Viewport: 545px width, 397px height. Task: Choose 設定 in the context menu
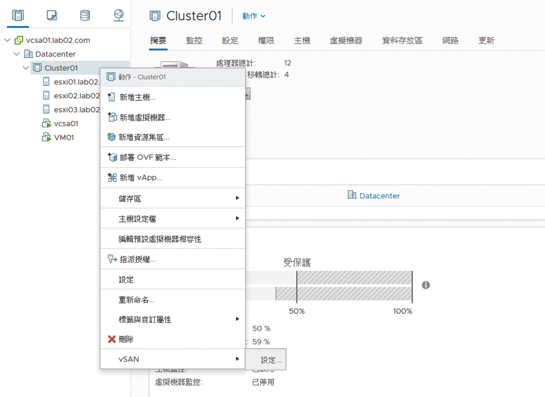(x=173, y=280)
